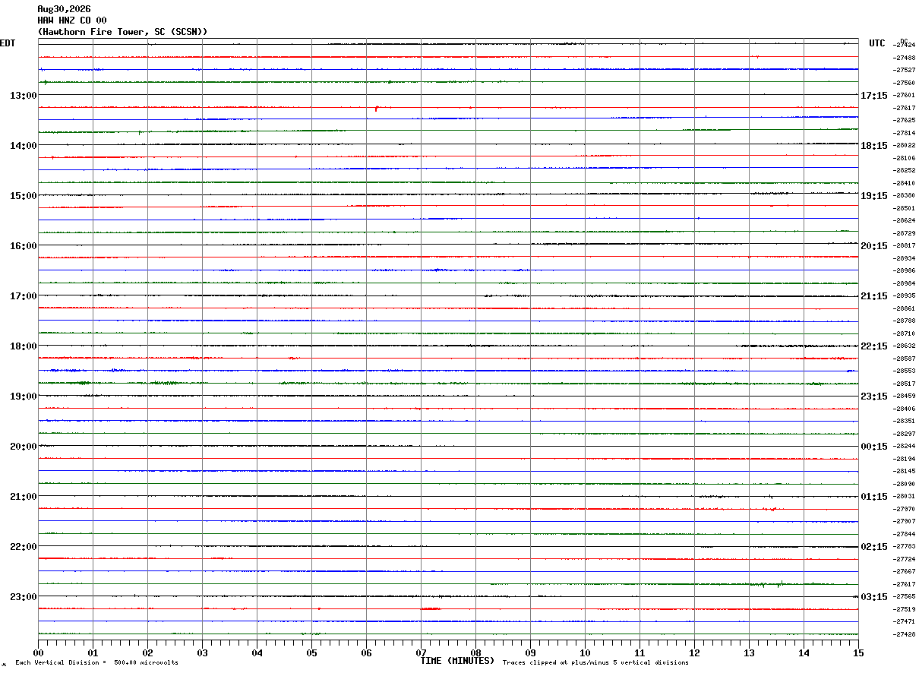919x673 pixels.
Task: Click the 17:15 UTC time label
Action: point(874,96)
